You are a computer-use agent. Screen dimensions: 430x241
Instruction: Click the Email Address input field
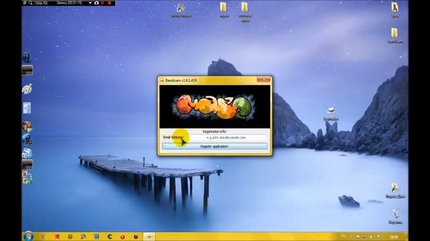(226, 138)
